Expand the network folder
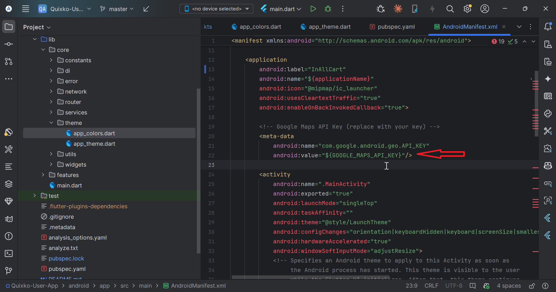 click(51, 91)
